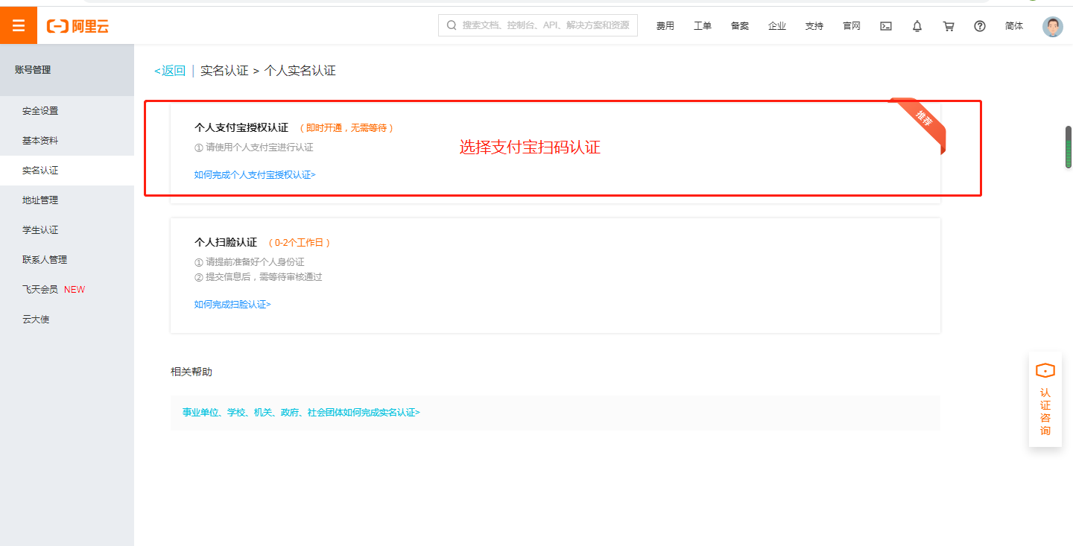Click the 账号管理 sidebar header
The image size is (1073, 546).
pos(67,70)
